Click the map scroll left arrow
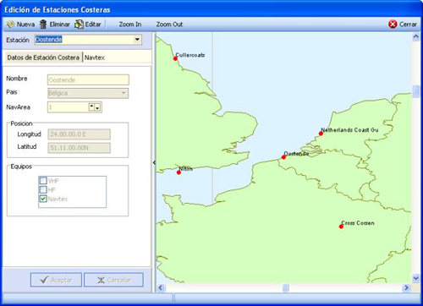This screenshot has height=306, width=423. click(x=161, y=287)
